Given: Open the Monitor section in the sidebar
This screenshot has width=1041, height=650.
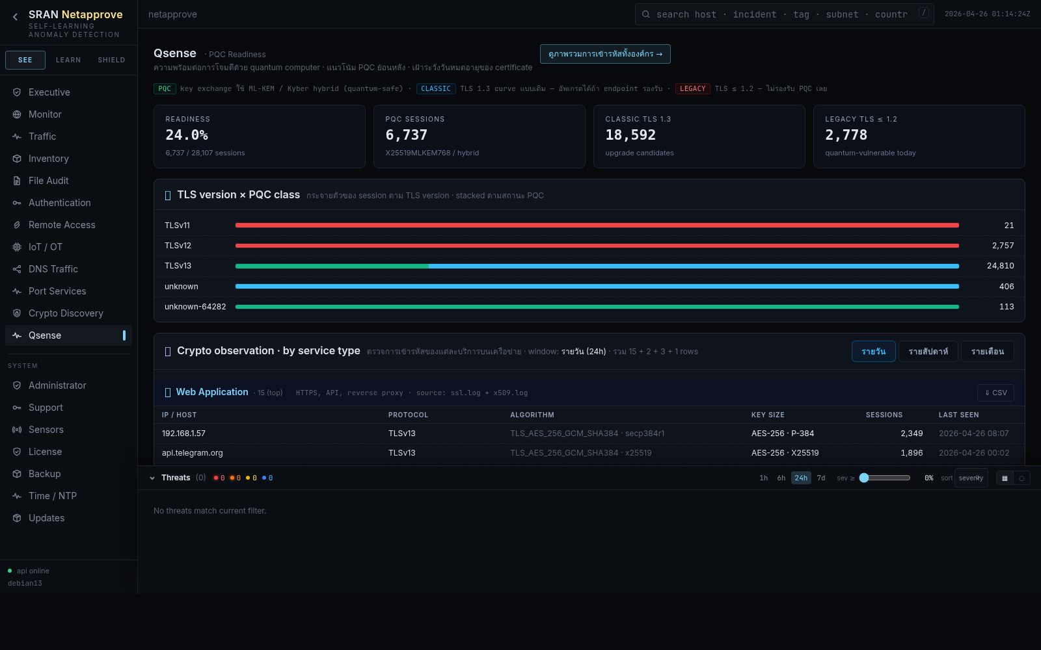Looking at the screenshot, I should click(44, 114).
